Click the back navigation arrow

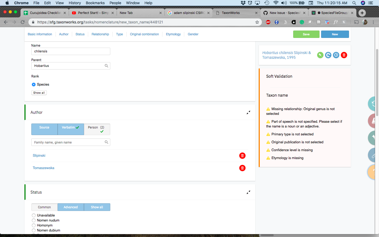click(x=6, y=22)
